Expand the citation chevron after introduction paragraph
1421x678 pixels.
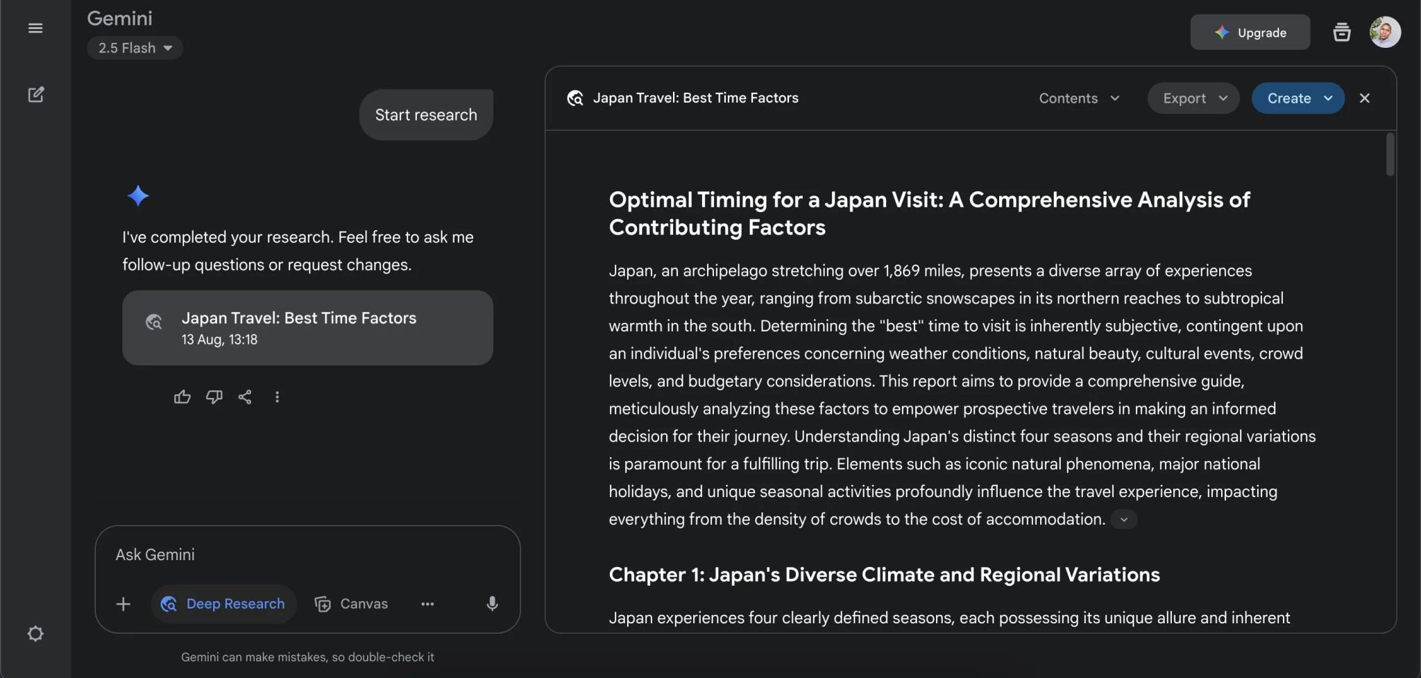coord(1124,519)
